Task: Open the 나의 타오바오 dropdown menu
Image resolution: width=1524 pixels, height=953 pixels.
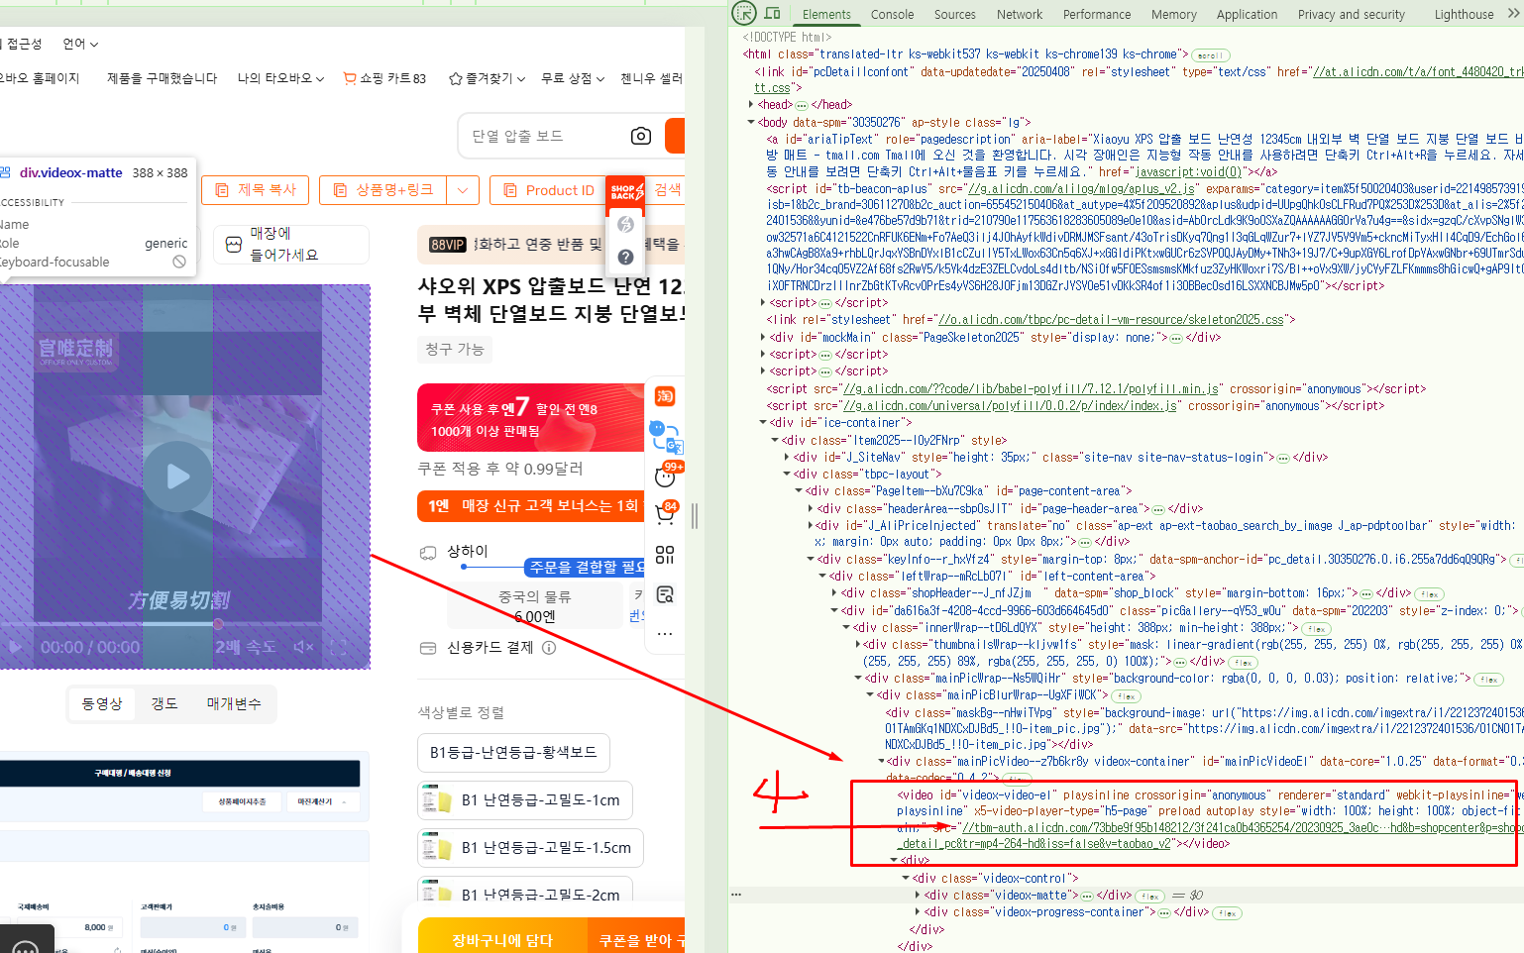Action: pyautogui.click(x=280, y=78)
